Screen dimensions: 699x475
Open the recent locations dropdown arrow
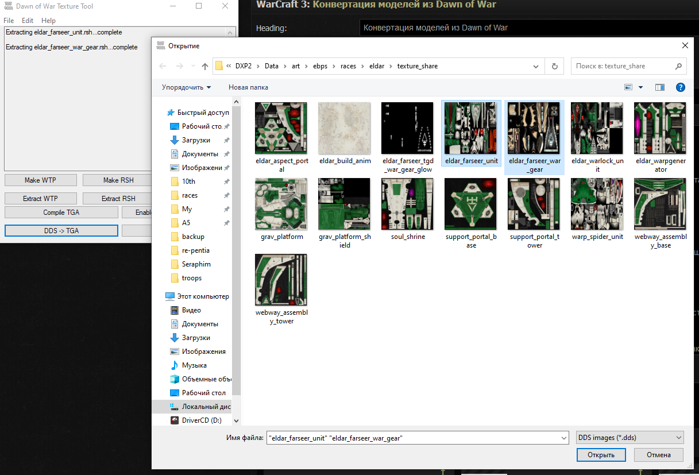192,66
